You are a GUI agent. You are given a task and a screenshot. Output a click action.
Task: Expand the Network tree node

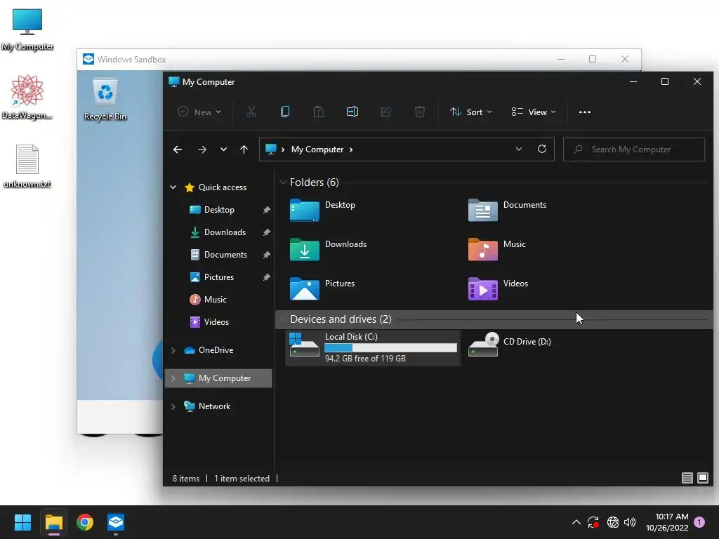point(173,406)
